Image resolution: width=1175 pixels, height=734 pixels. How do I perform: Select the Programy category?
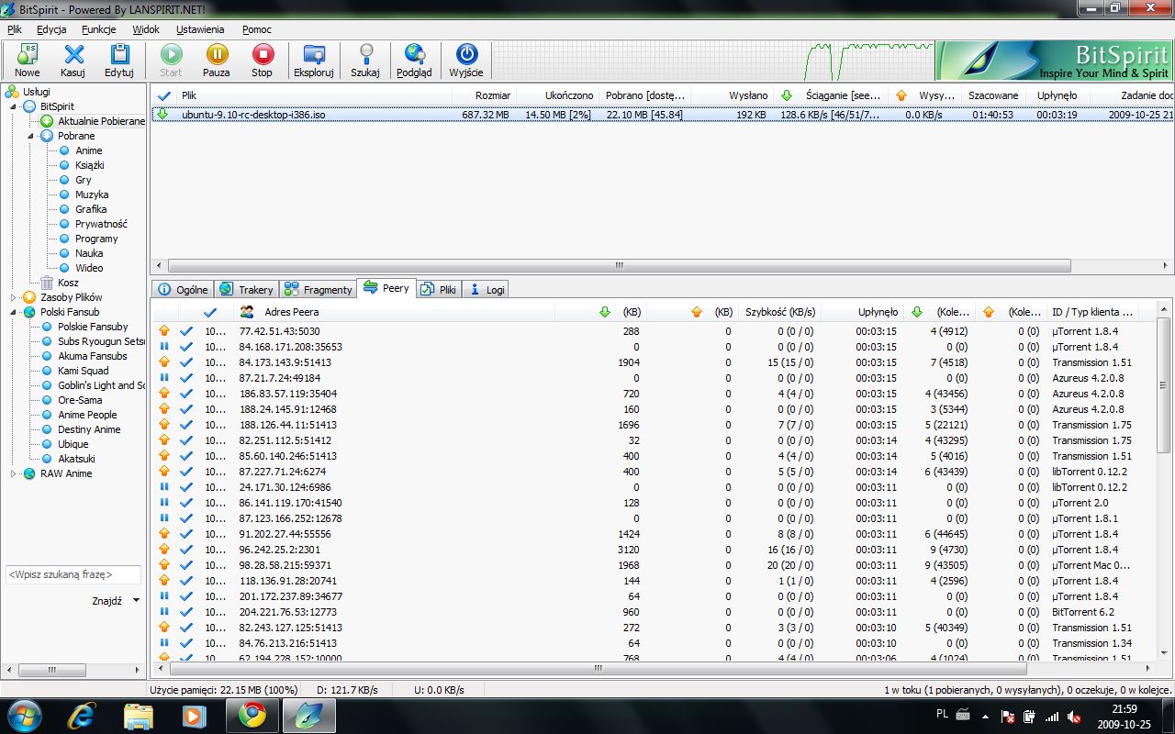click(96, 239)
